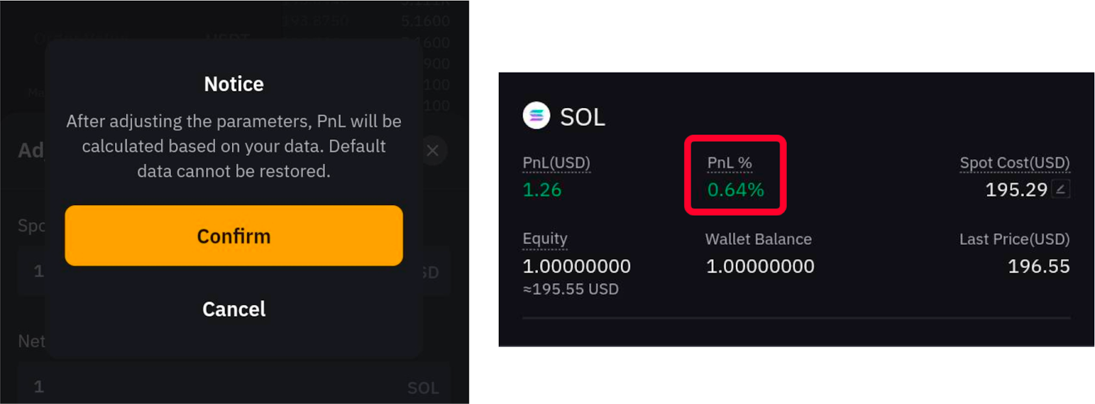Click the PnL % label

[730, 163]
